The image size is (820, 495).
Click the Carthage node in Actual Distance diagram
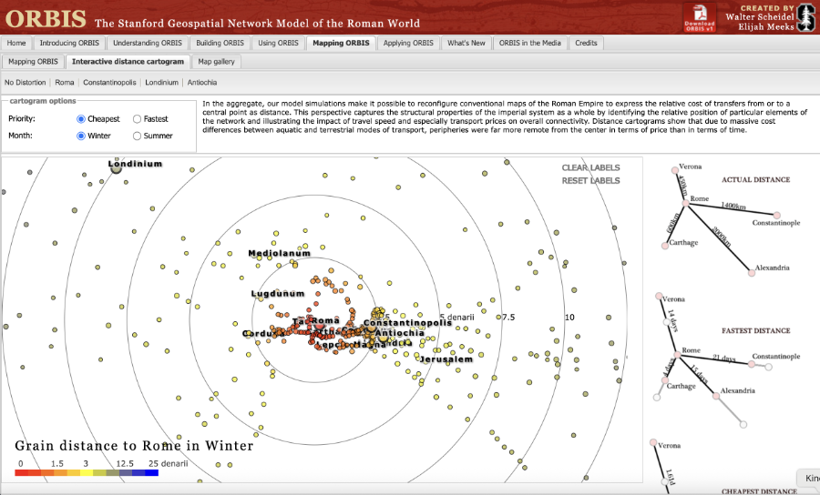(664, 245)
